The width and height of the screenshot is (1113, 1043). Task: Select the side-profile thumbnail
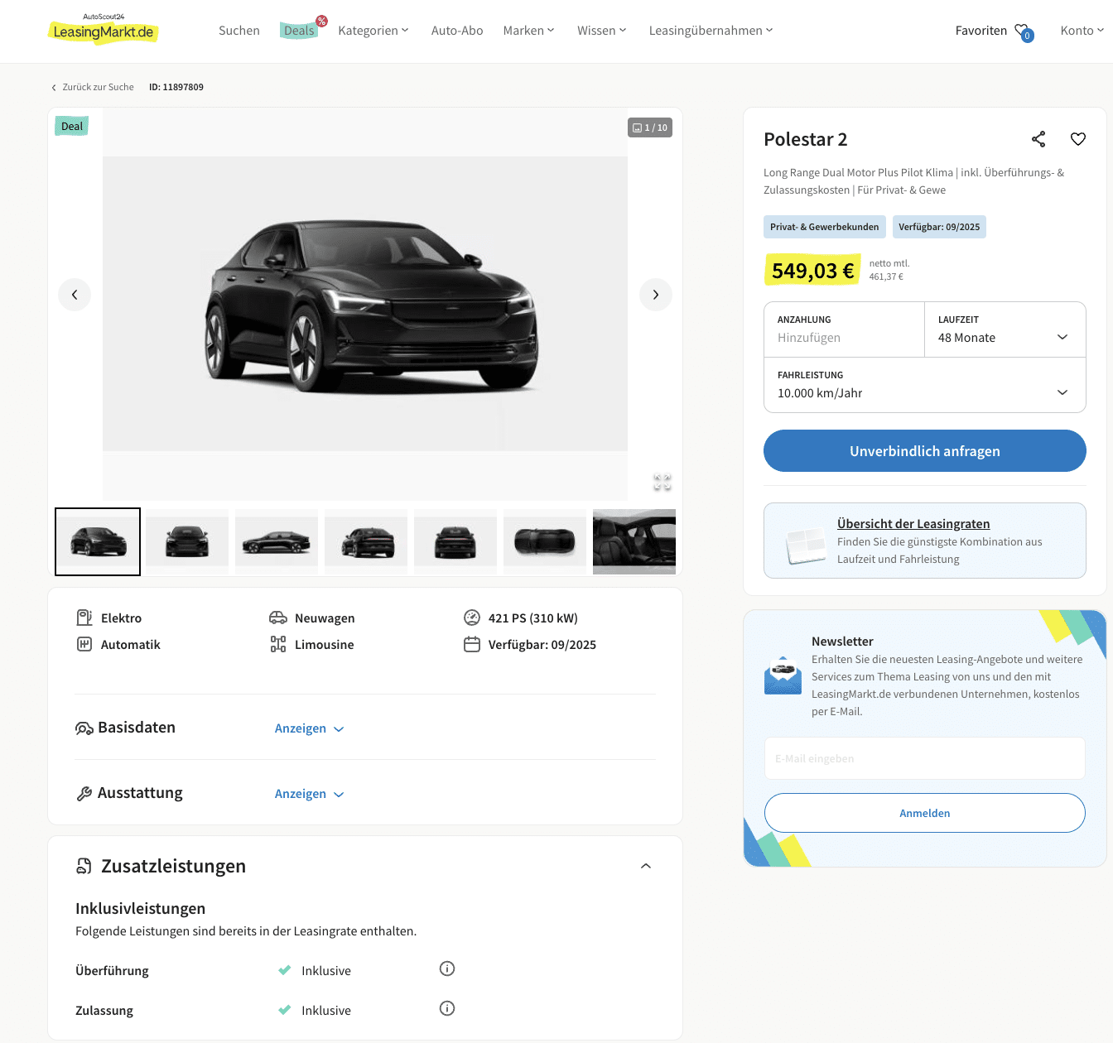pyautogui.click(x=277, y=541)
